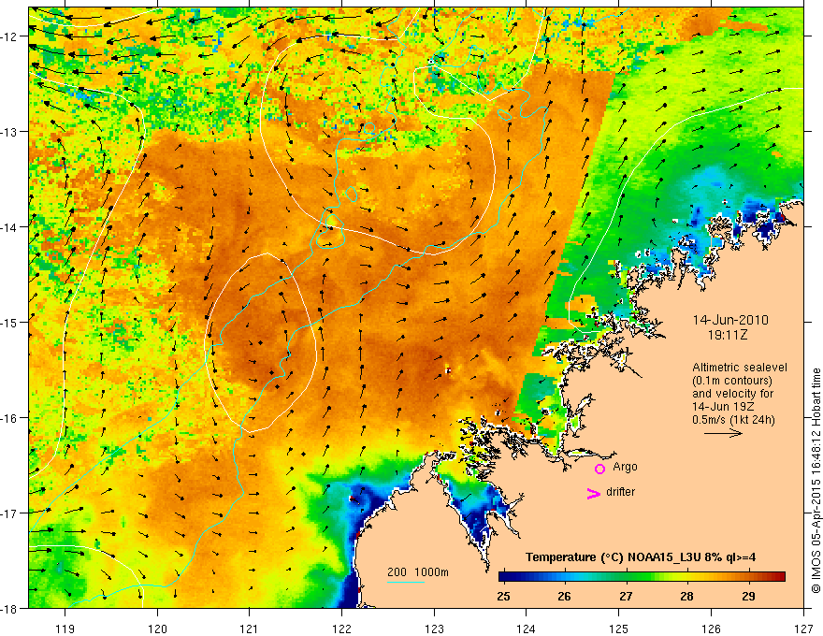
Task: Click the longitude axis label 126
Action: coord(711,629)
